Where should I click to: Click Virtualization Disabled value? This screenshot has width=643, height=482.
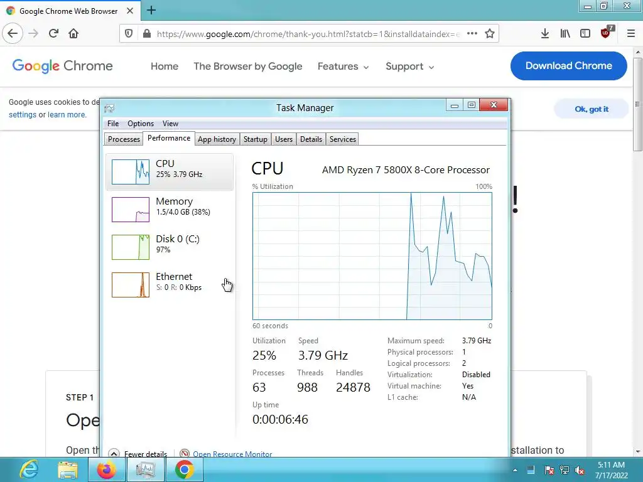(x=476, y=375)
